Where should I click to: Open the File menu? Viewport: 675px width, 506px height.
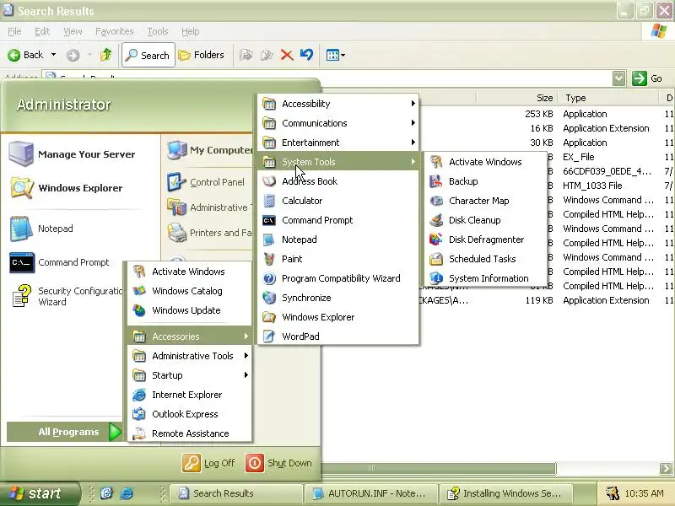coord(14,31)
